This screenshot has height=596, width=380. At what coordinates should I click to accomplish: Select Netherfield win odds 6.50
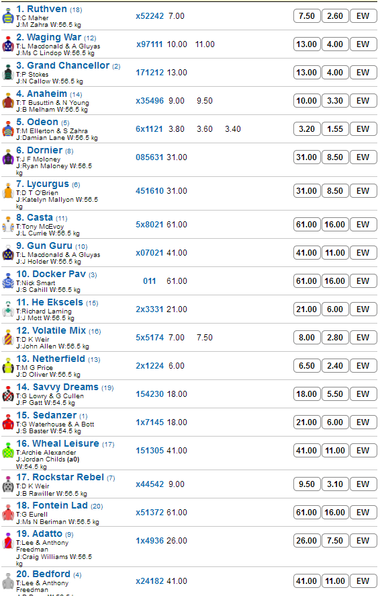pyautogui.click(x=307, y=366)
